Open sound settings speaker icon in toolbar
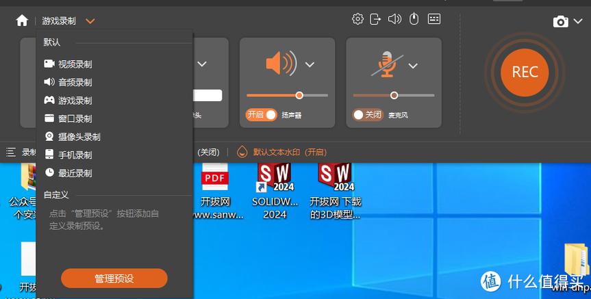The height and width of the screenshot is (299, 591). click(394, 19)
